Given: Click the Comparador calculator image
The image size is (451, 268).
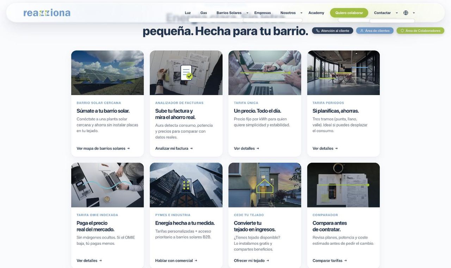Looking at the screenshot, I should point(344,185).
